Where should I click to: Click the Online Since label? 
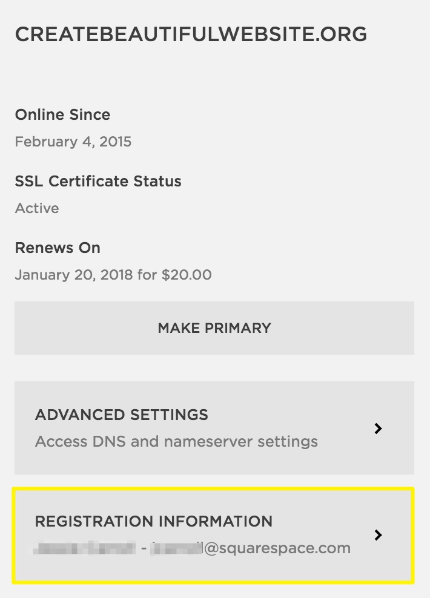coord(62,114)
